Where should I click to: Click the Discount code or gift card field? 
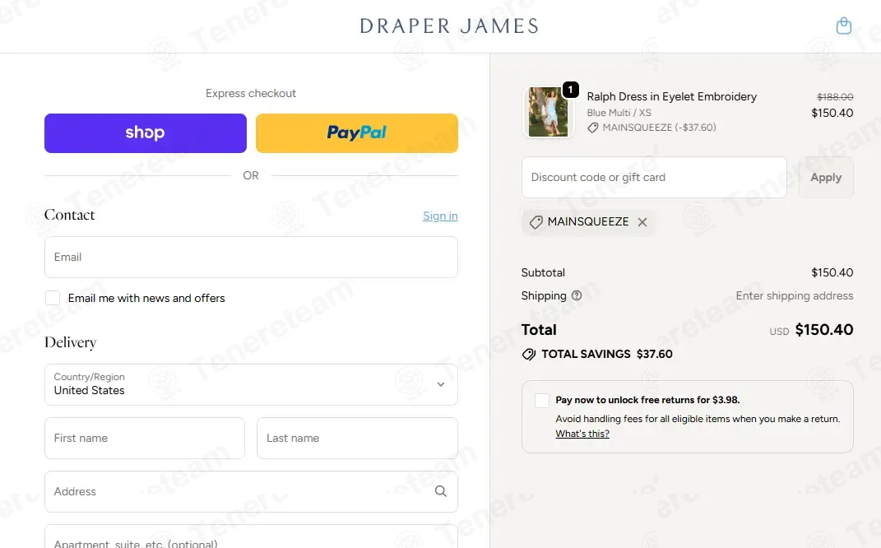click(654, 177)
